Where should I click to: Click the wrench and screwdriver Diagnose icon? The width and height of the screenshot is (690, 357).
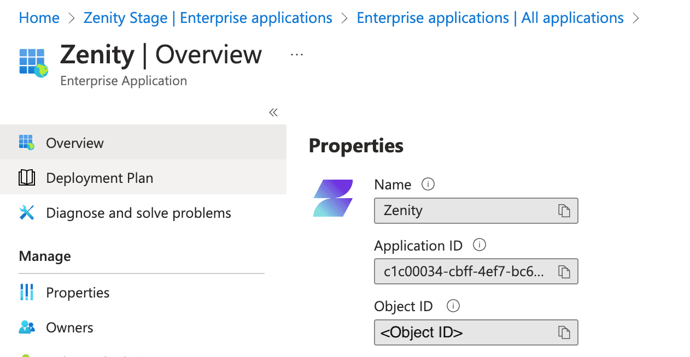(26, 212)
